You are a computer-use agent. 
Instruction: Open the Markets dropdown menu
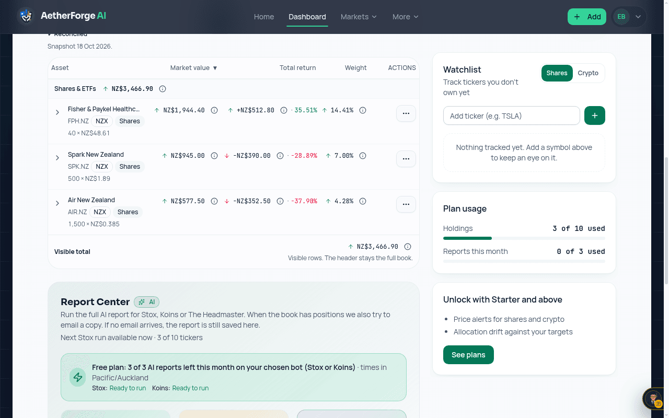tap(359, 17)
